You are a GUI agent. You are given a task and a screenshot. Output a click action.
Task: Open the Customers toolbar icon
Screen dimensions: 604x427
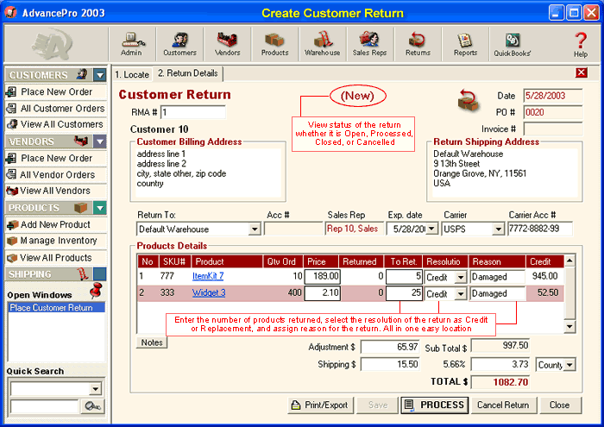pyautogui.click(x=179, y=44)
